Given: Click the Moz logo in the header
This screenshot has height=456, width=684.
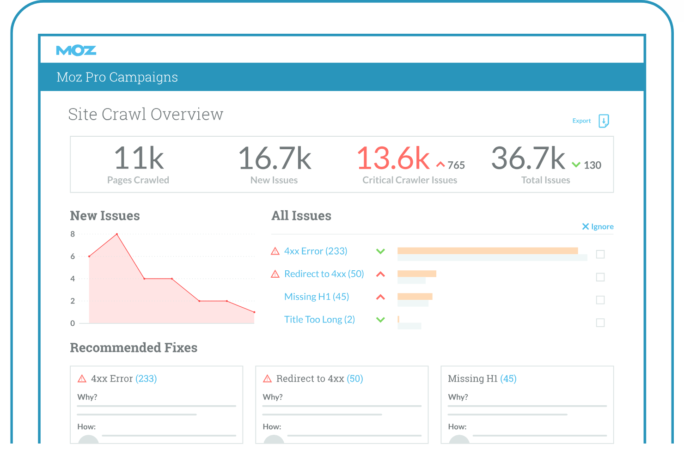Looking at the screenshot, I should tap(76, 50).
